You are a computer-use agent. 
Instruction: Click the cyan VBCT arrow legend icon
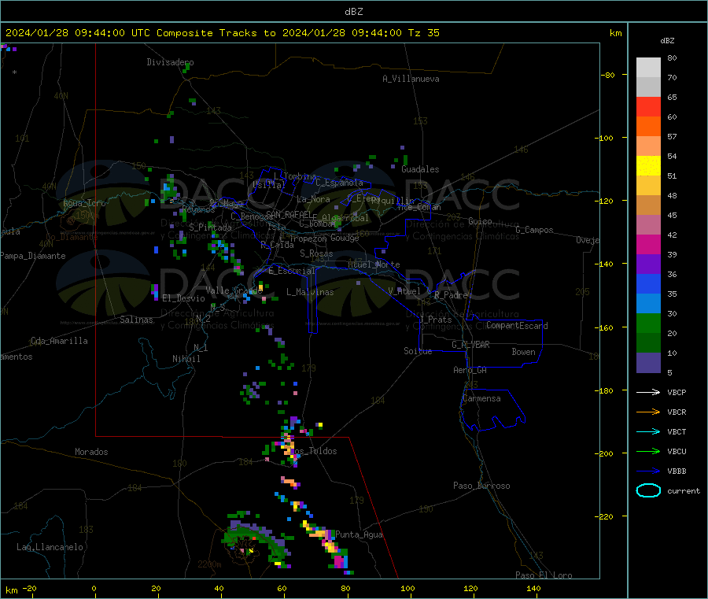648,432
